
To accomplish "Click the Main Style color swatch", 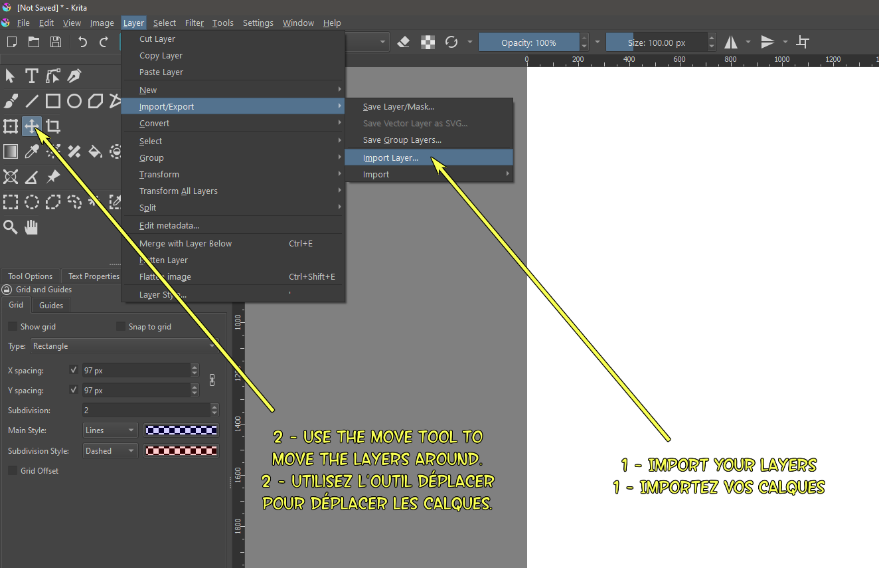I will pyautogui.click(x=181, y=430).
